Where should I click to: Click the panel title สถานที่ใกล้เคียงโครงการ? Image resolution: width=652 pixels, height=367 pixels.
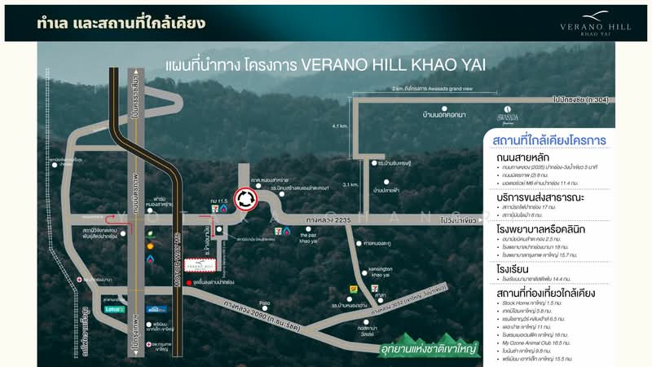tap(548, 140)
